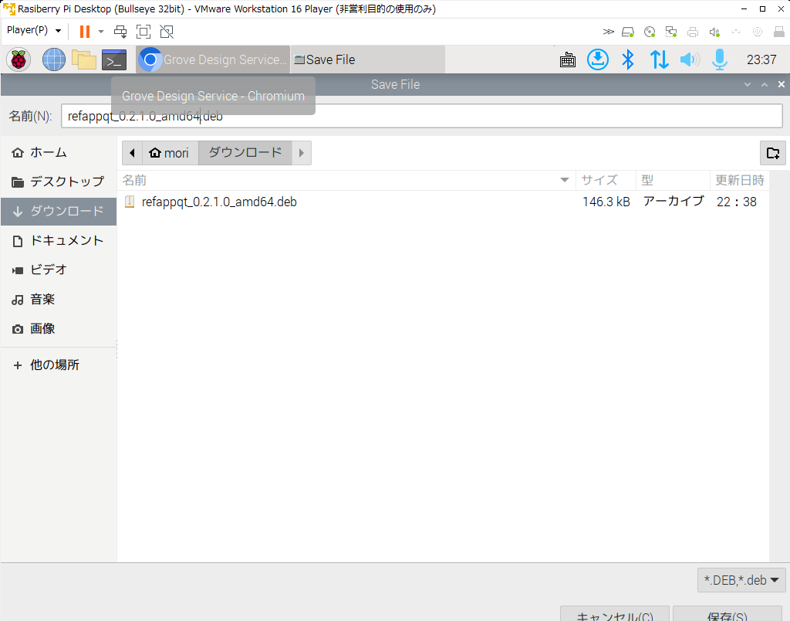Screen dimensions: 790x621
Task: Open the network up-down arrows icon
Action: point(659,59)
